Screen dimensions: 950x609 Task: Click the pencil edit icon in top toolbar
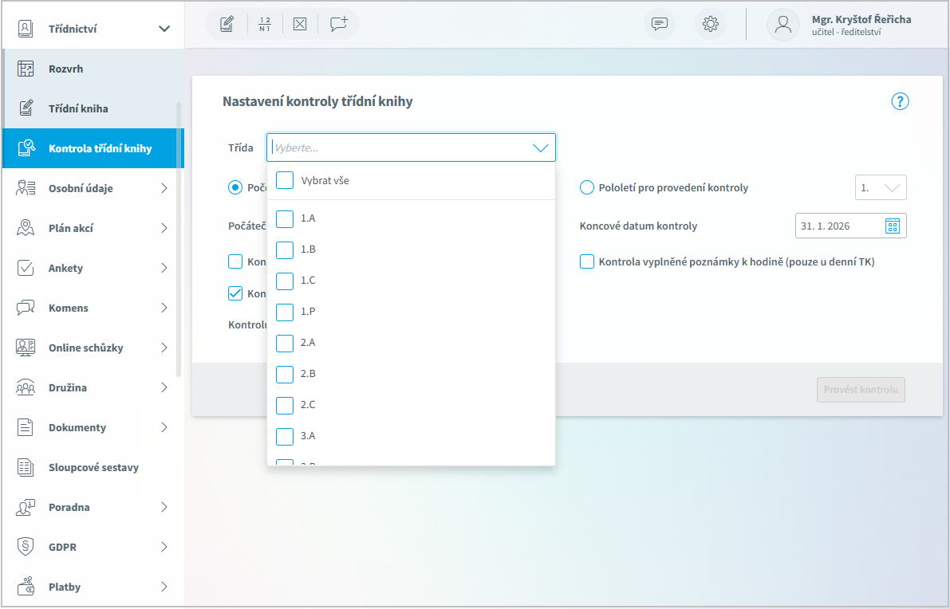(x=227, y=24)
